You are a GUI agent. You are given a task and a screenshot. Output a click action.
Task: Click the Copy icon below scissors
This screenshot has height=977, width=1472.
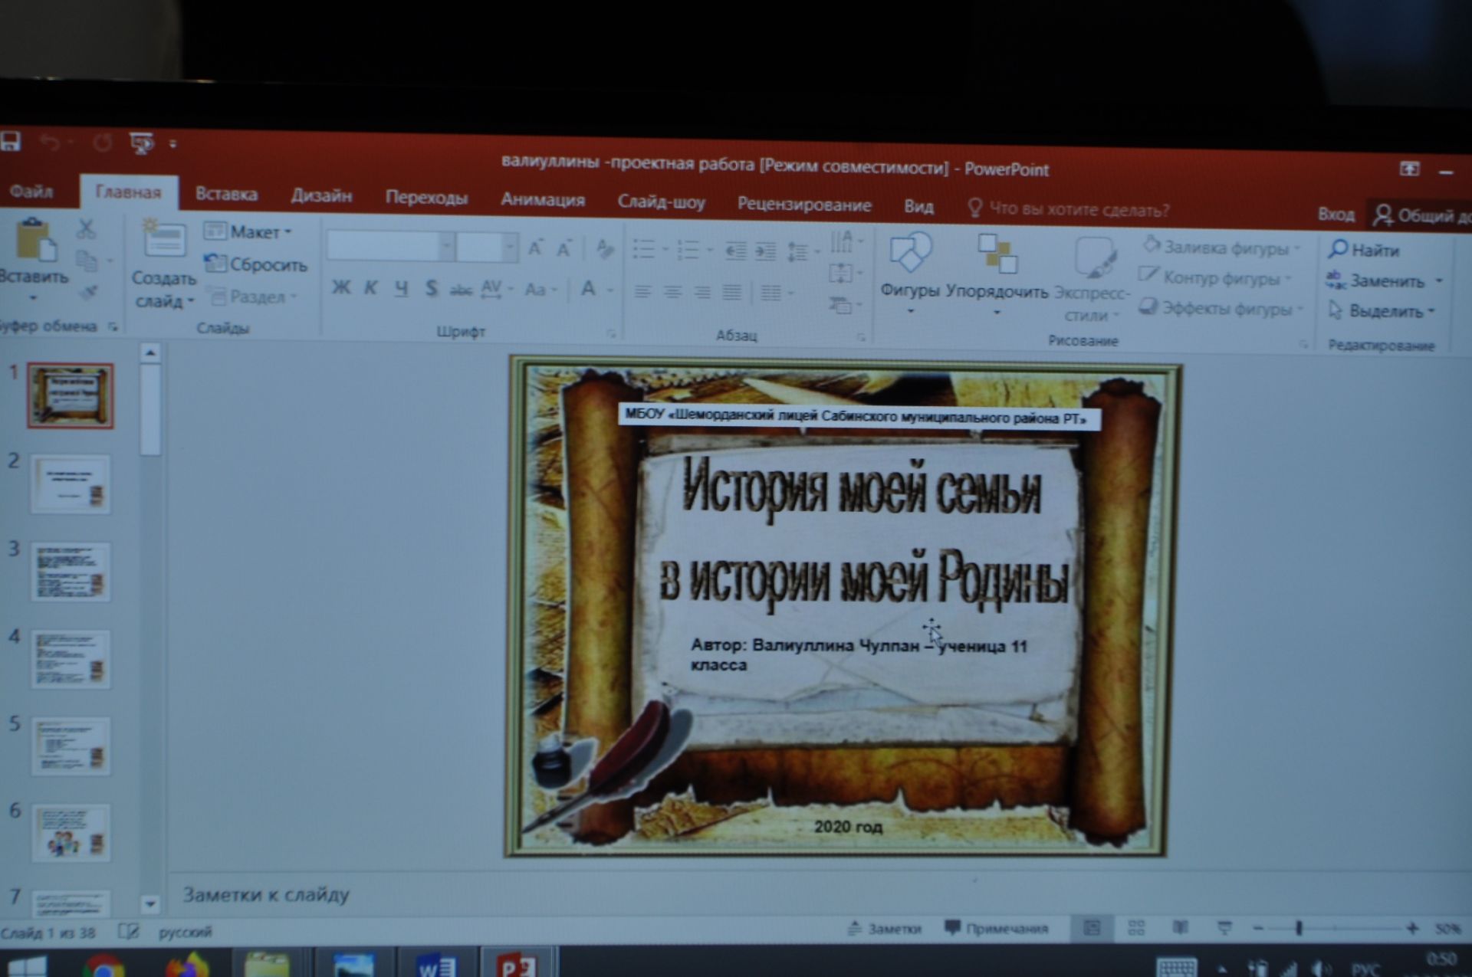point(87,261)
